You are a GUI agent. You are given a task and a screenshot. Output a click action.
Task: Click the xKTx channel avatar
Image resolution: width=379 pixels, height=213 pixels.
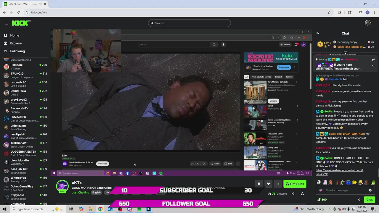pyautogui.click(x=62, y=186)
